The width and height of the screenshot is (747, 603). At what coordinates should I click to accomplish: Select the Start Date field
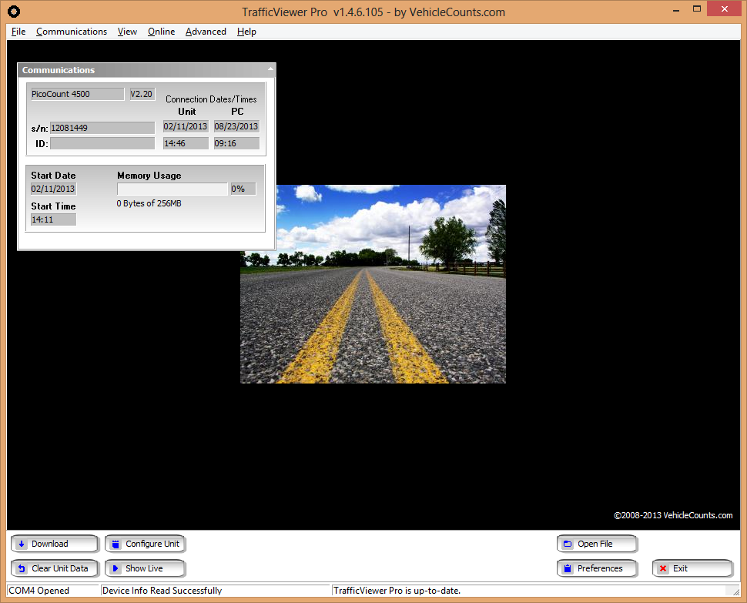pos(52,189)
